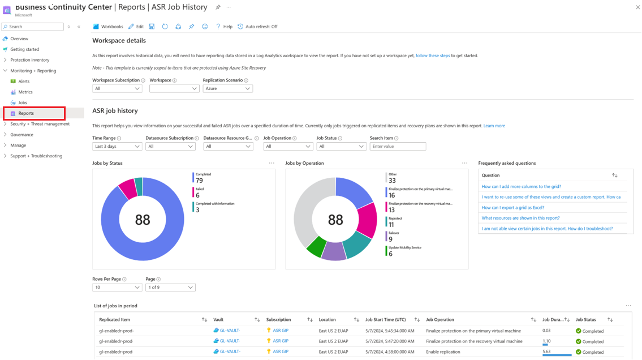Click the Refresh icon in the toolbar
Viewport: 642px width, 360px height.
[x=165, y=27]
